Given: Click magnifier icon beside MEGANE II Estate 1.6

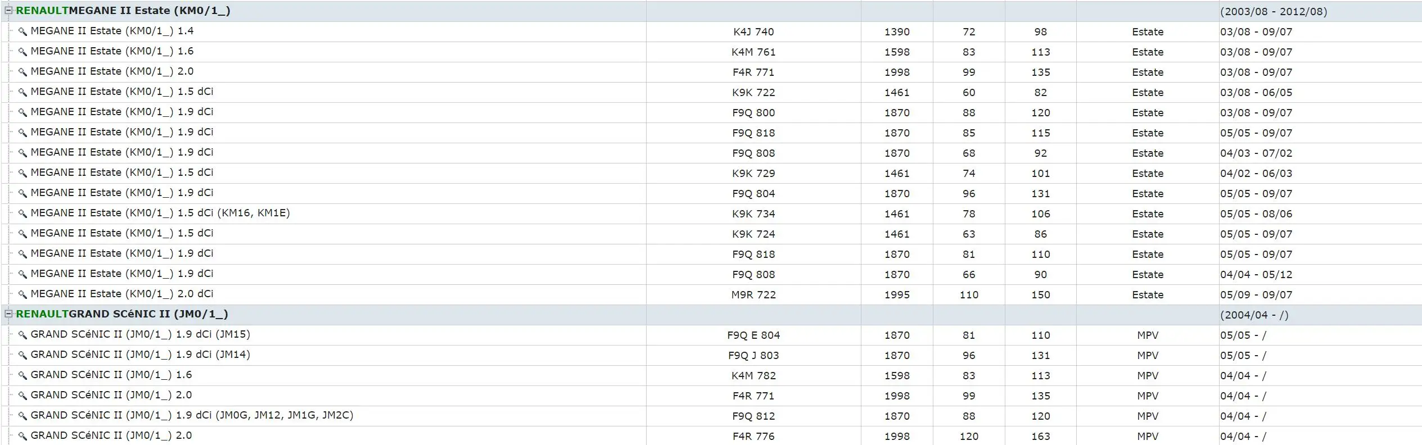Looking at the screenshot, I should (22, 52).
